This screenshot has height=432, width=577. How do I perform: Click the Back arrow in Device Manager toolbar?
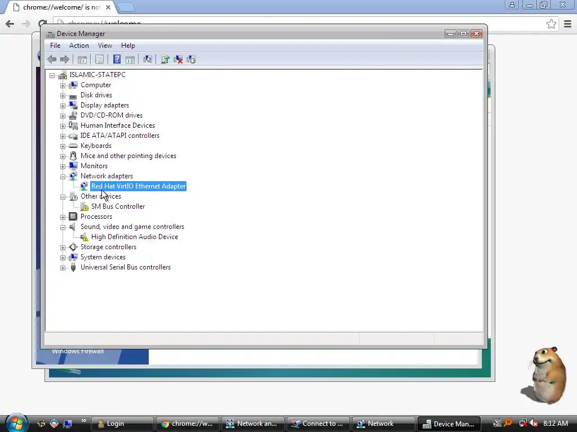click(52, 59)
